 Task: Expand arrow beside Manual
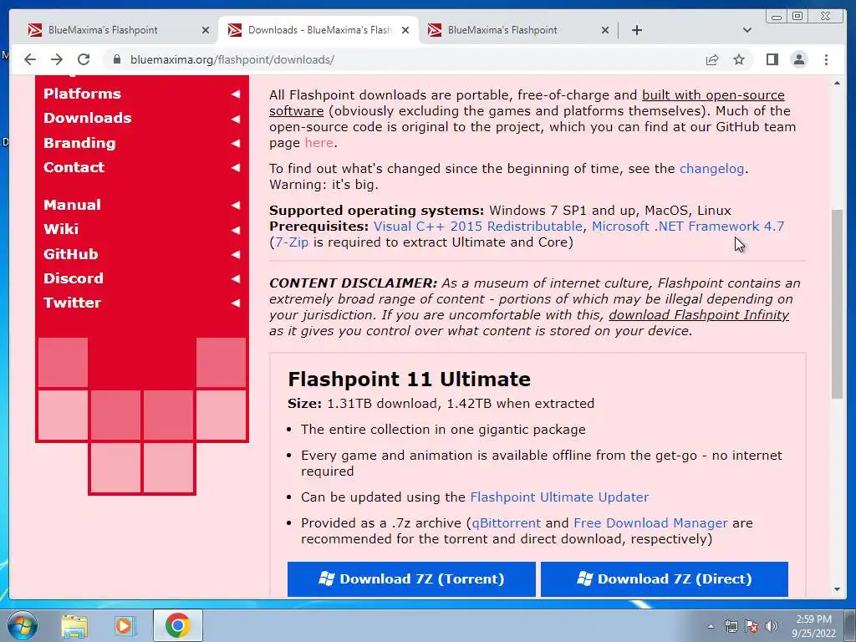[x=236, y=206]
